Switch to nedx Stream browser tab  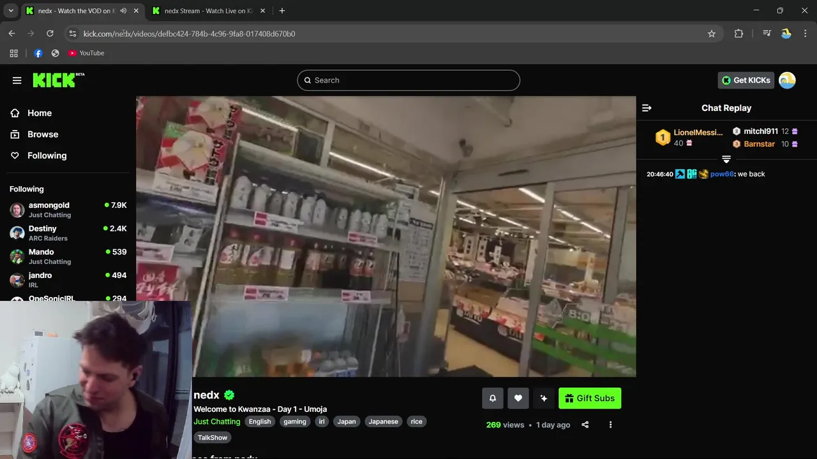[x=209, y=11]
